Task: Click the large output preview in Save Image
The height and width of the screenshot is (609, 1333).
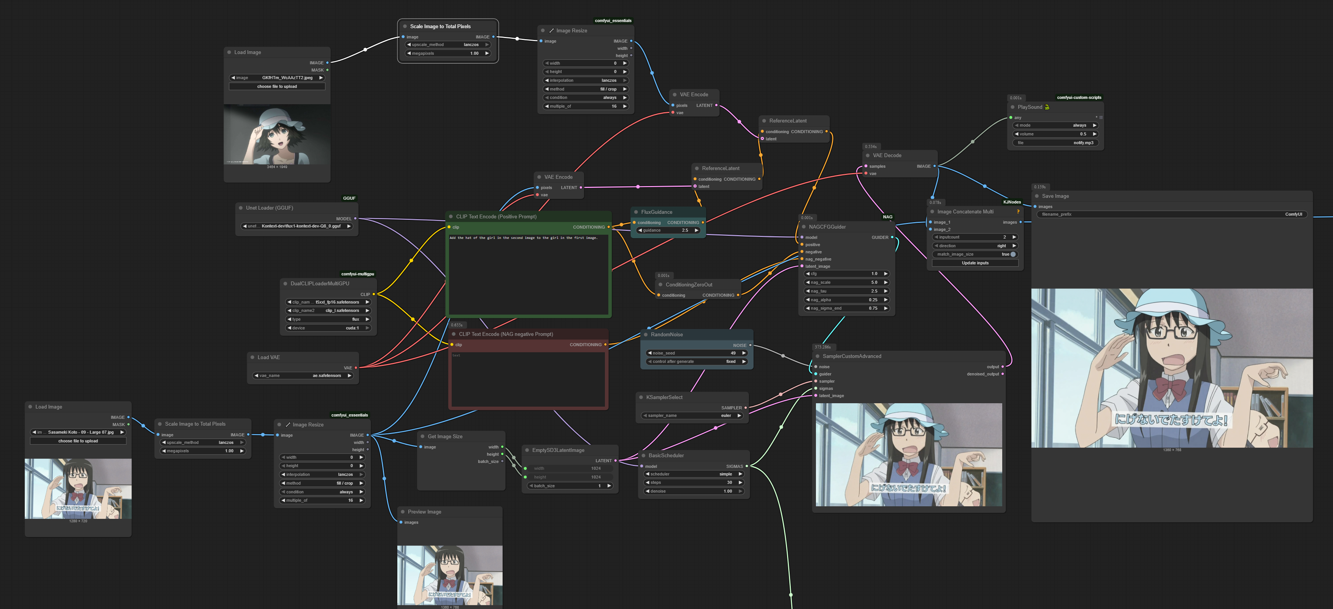Action: pyautogui.click(x=1171, y=368)
